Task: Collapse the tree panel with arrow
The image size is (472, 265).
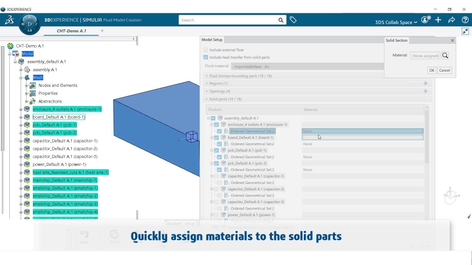Action: (x=134, y=39)
